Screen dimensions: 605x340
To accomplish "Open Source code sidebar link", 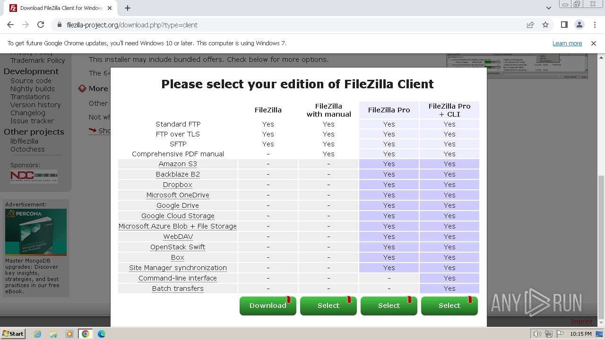I will [x=31, y=81].
